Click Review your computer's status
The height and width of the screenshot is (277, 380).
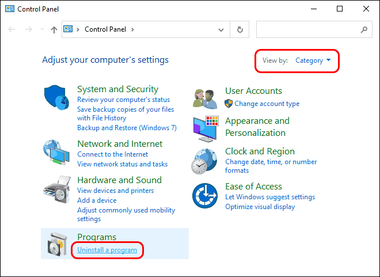click(124, 100)
